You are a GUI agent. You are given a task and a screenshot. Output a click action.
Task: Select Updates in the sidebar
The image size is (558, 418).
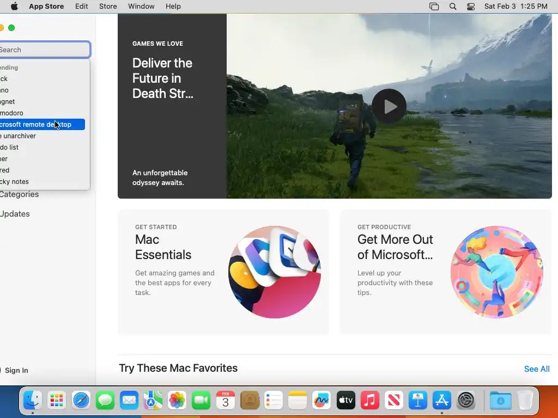point(15,214)
